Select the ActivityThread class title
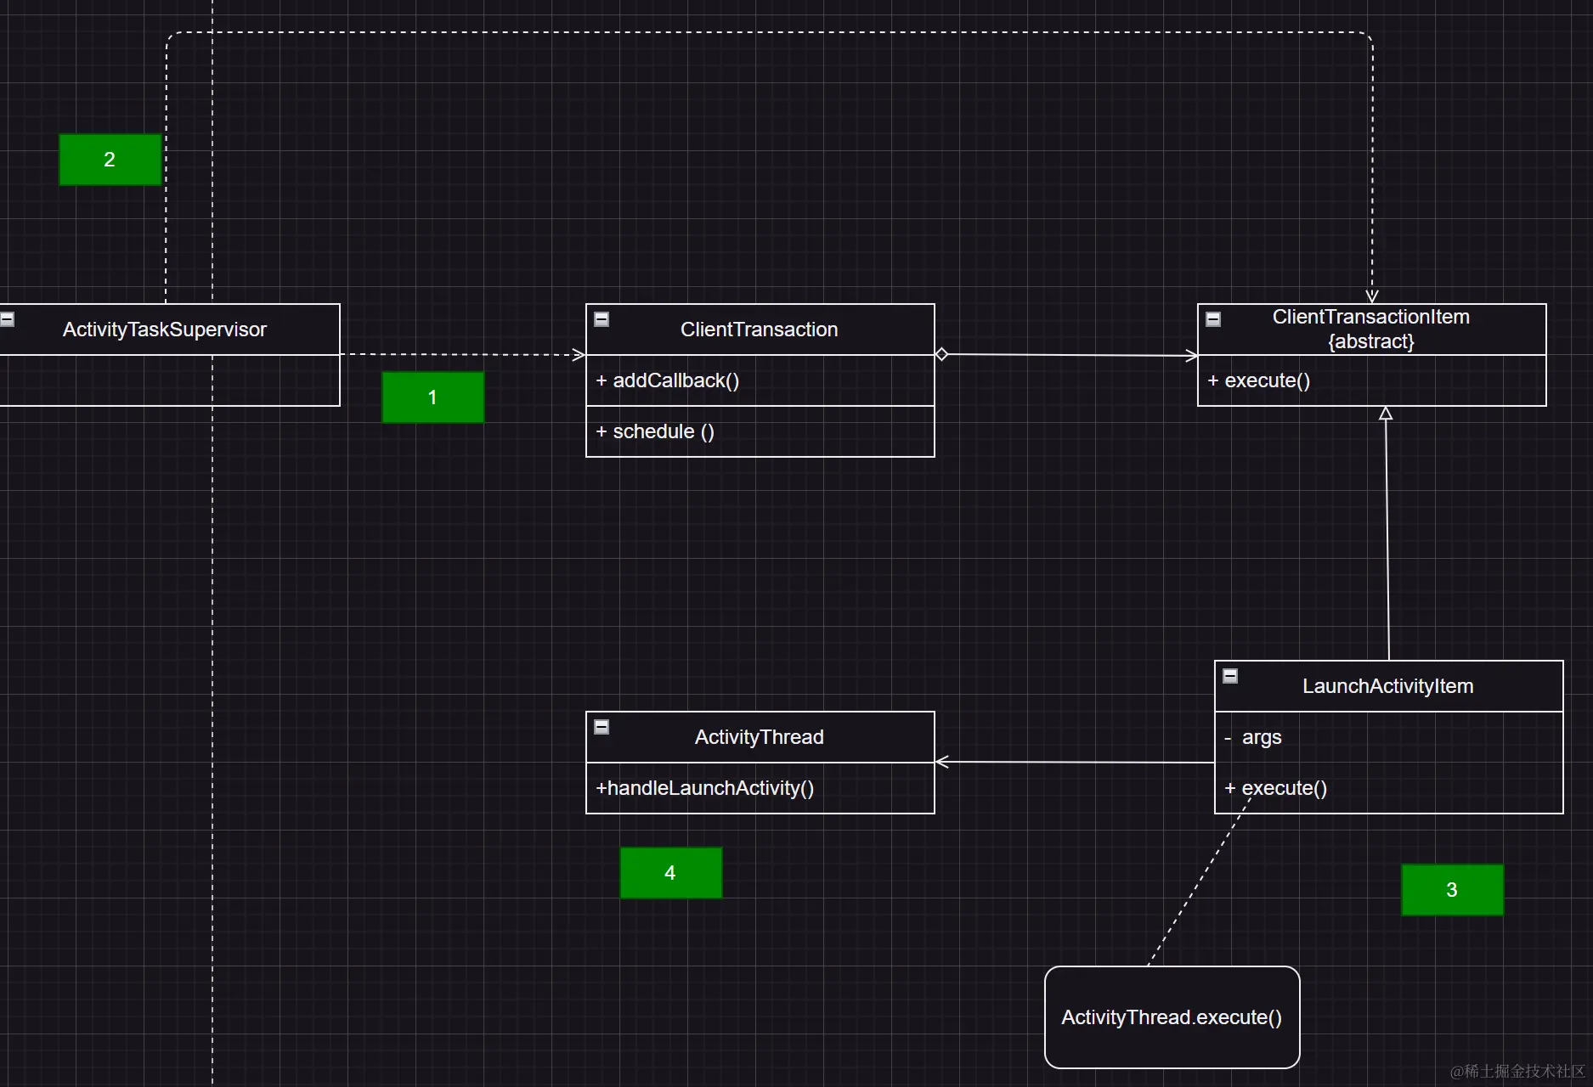This screenshot has width=1593, height=1087. point(760,737)
